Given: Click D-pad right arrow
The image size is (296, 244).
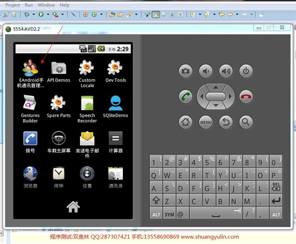Looking at the screenshot, I should (x=230, y=96).
